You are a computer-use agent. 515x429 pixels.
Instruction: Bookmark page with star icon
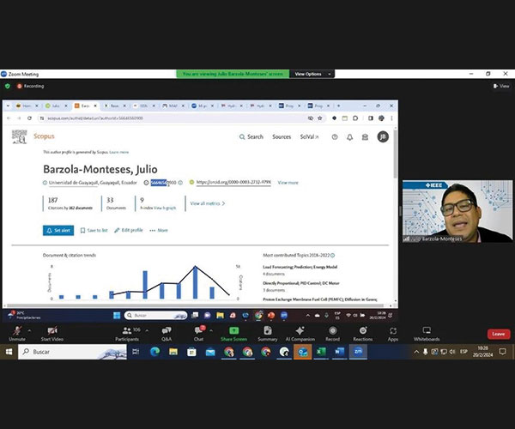click(x=320, y=118)
